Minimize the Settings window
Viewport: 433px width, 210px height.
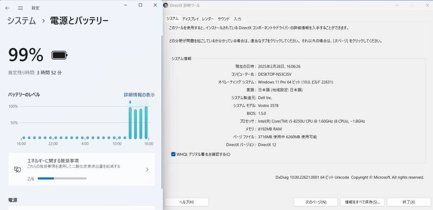125,5
